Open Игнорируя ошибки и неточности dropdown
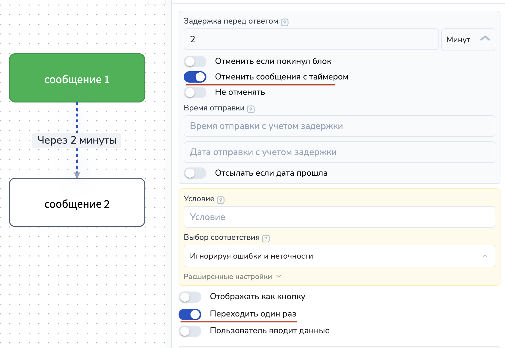 click(x=339, y=256)
